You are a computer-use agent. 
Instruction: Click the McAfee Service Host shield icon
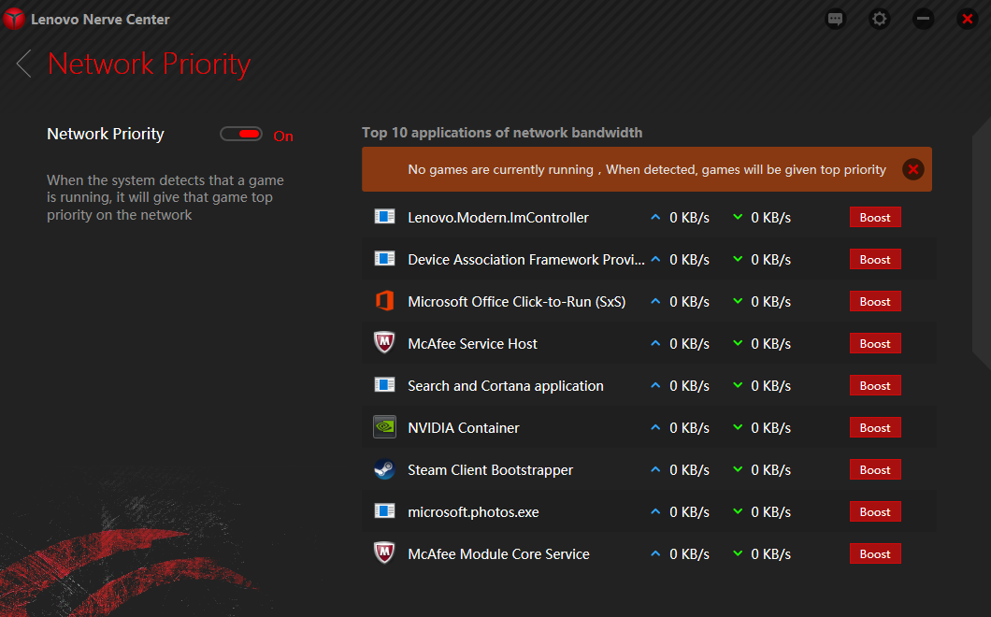coord(384,343)
